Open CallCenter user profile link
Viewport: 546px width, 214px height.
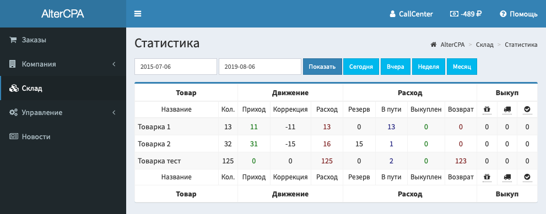pos(411,14)
